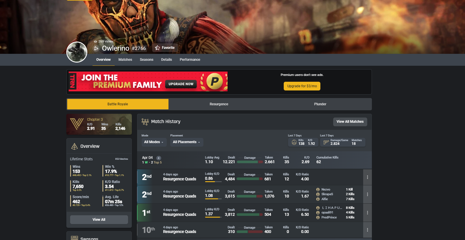The width and height of the screenshot is (465, 240).
Task: Click the platform icon beside Owlerino
Action: (96, 48)
